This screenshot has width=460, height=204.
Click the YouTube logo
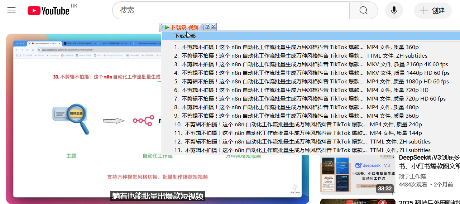point(48,11)
